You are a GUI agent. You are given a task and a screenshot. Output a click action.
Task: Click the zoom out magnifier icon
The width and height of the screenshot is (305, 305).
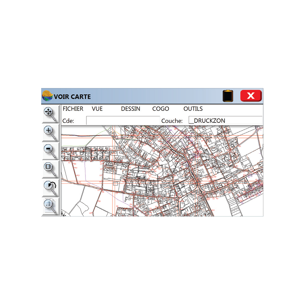click(50, 151)
